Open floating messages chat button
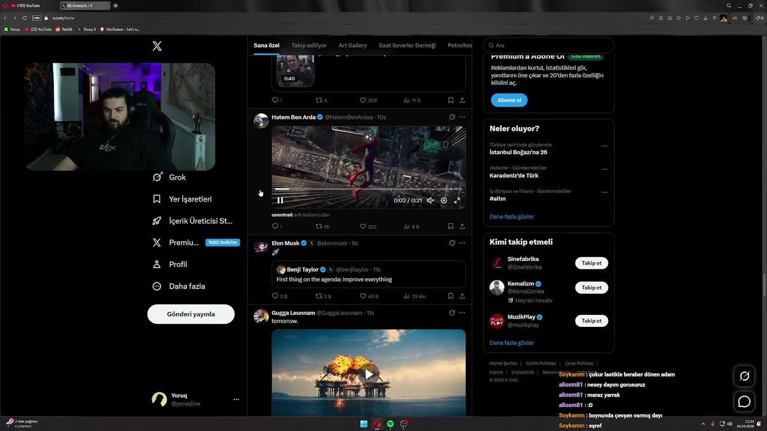The image size is (767, 431). coord(744,402)
